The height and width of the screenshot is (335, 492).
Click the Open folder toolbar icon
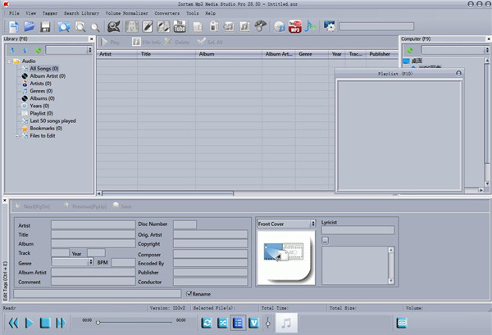click(x=29, y=27)
